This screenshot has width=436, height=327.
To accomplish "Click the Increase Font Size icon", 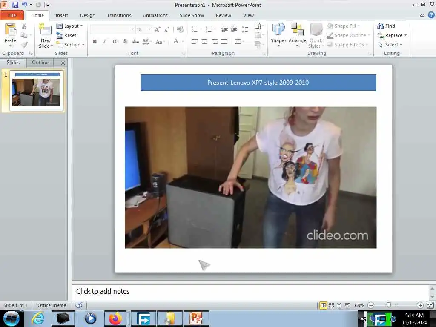I will tap(158, 29).
